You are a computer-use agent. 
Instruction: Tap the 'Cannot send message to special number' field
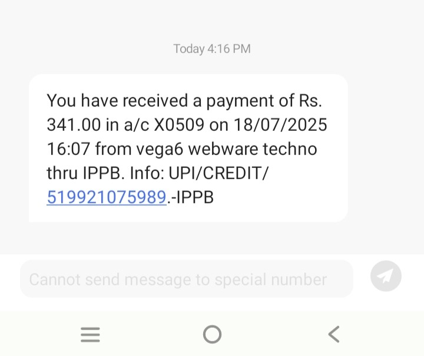[x=187, y=279]
